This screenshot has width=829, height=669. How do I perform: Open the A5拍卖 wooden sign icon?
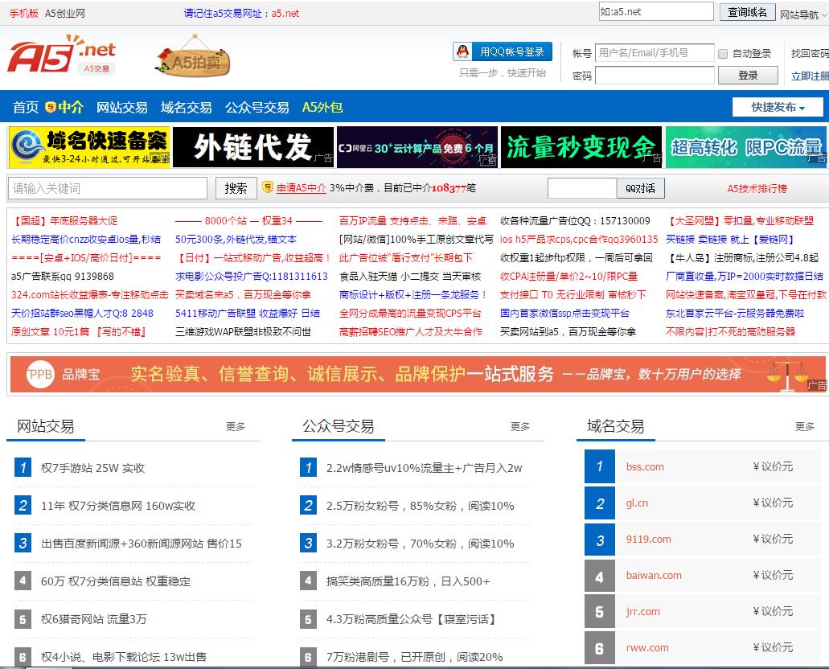coord(194,57)
